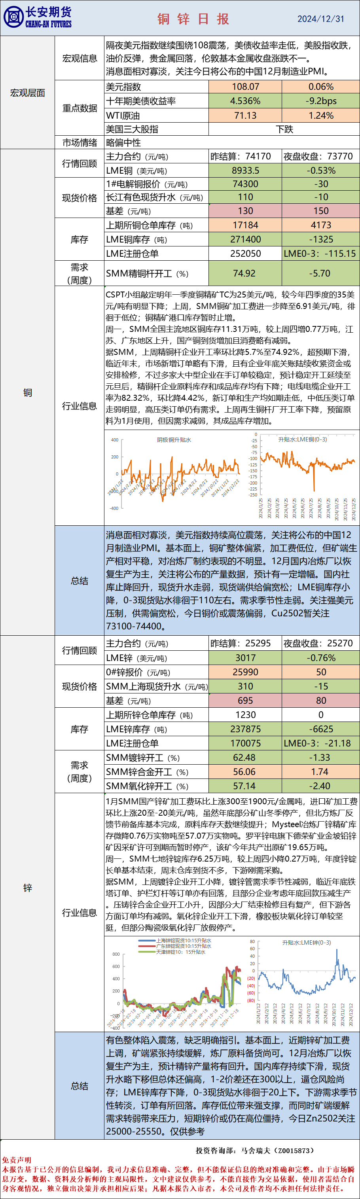Select the LME铜 (美元/吨) label
360x1199 pixels.
136,171
